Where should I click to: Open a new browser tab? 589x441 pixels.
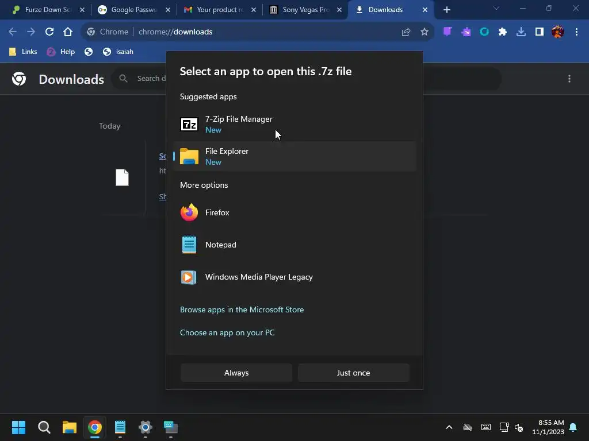446,10
